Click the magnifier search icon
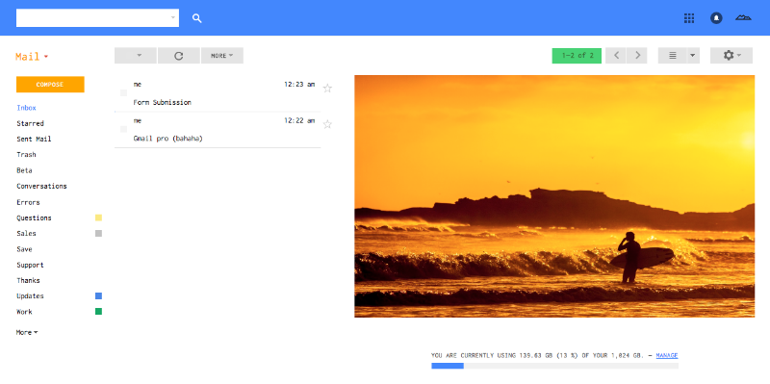The height and width of the screenshot is (384, 770). (x=197, y=18)
